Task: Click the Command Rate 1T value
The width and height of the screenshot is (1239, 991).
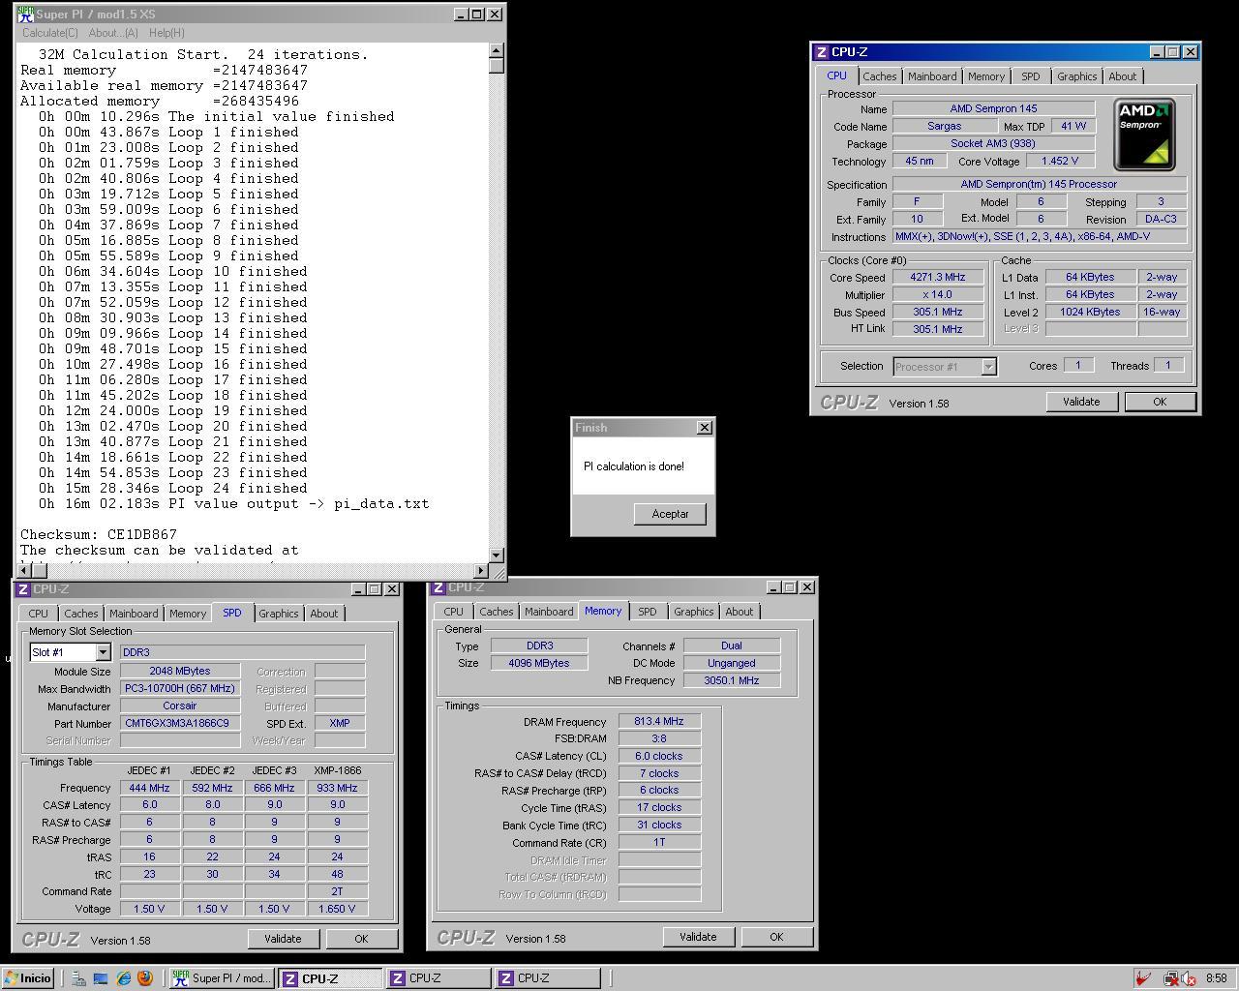Action: coord(659,843)
